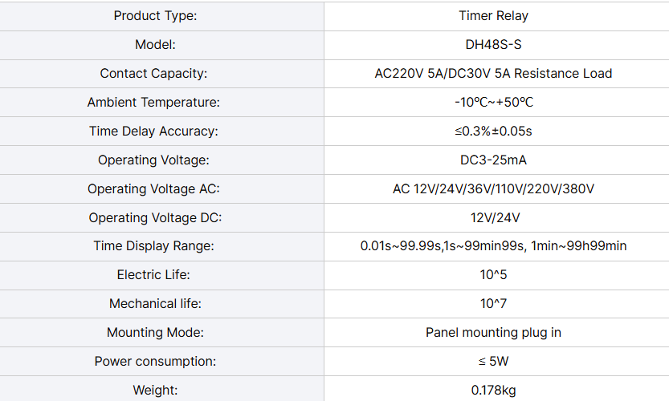Viewport: 669px width, 401px height.
Task: Select the 0.01s~99.99s time range value
Action: point(402,246)
